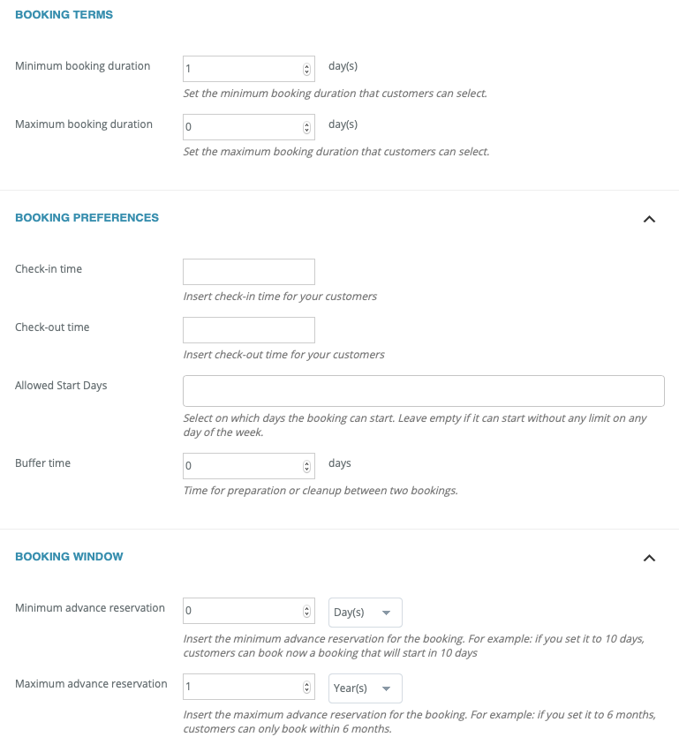
Task: Open the maximum advance reservation Year(s) dropdown
Action: 365,688
